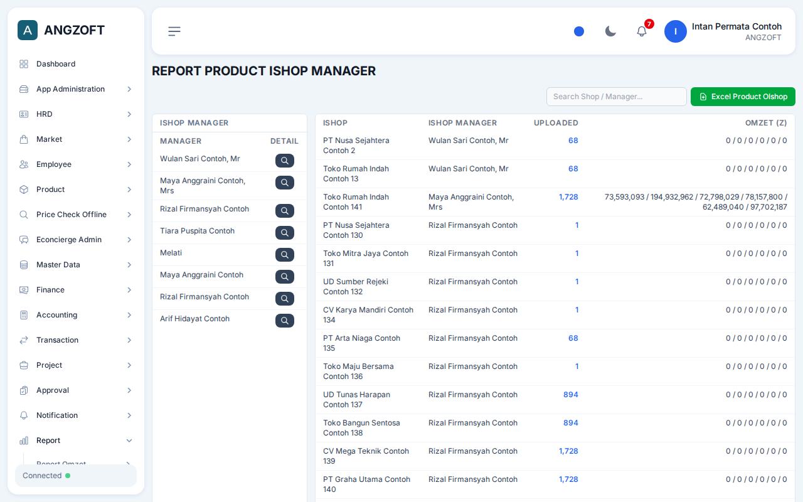Screen dimensions: 803x502
Task: Click Excel Product Olshop button
Action: [743, 97]
